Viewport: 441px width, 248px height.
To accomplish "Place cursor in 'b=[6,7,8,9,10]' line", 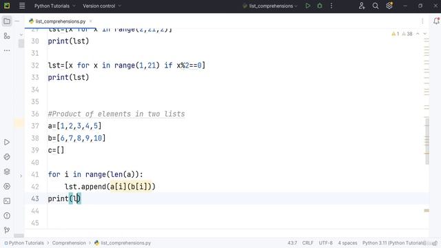I will point(76,138).
